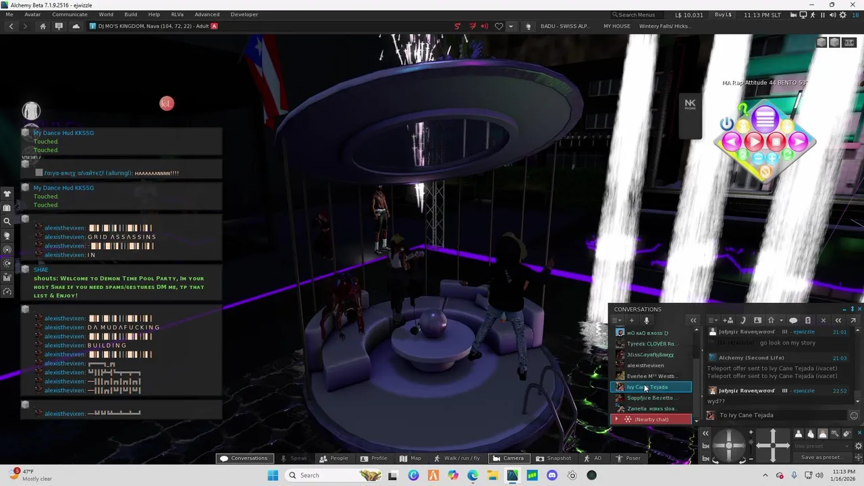Viewport: 864px width, 486px height.
Task: Toggle media pause in status bar
Action: pos(822,14)
